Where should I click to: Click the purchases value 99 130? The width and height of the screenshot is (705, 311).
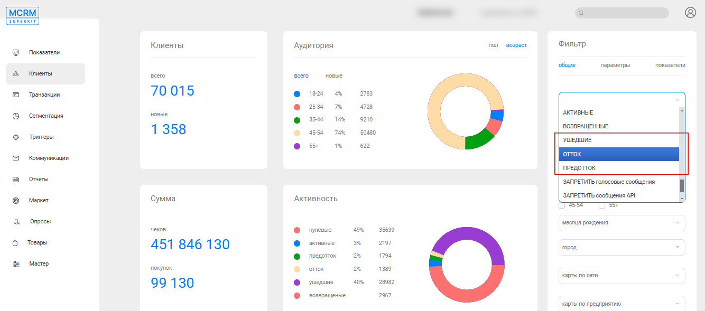[172, 283]
